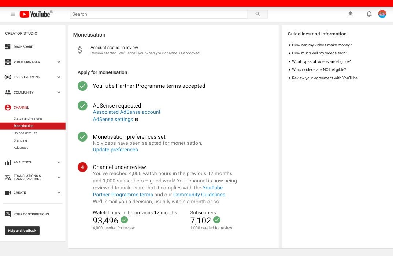
Task: Open Advanced channel settings
Action: pos(21,148)
